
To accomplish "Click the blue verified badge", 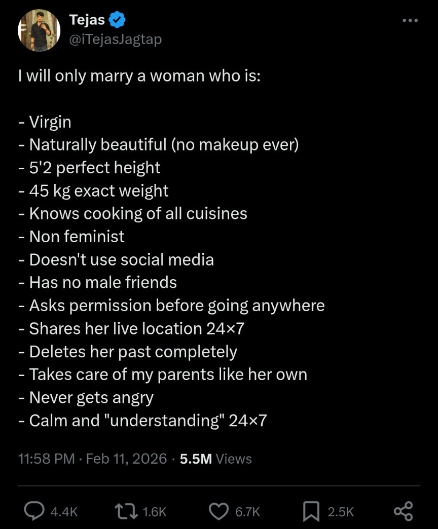I will pyautogui.click(x=118, y=20).
